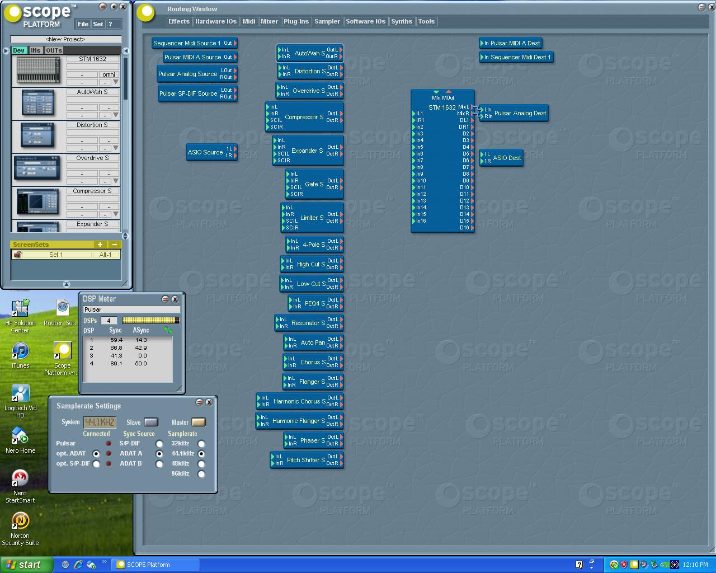716x573 pixels.
Task: Open the Compressor S device thumbnail
Action: [38, 203]
